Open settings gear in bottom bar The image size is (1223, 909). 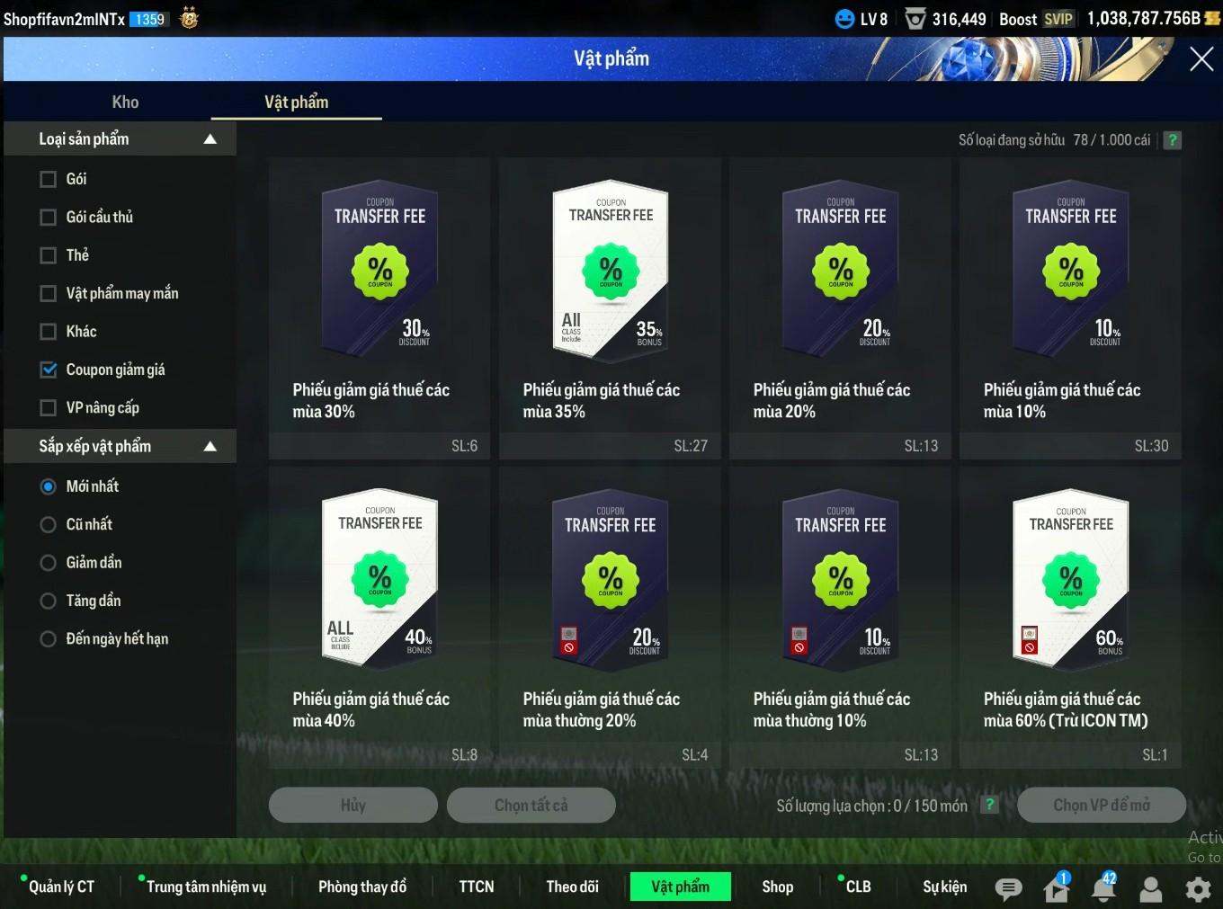pos(1198,889)
